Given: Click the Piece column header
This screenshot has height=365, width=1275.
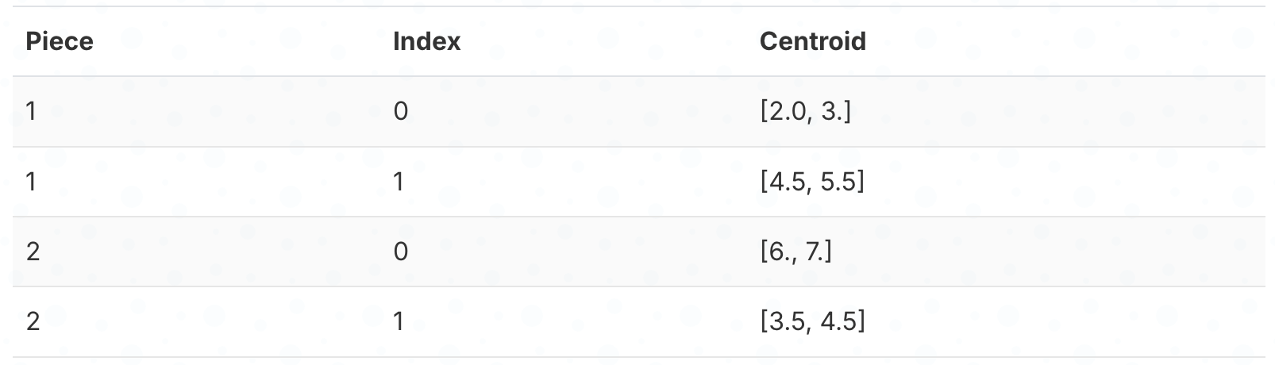Looking at the screenshot, I should tap(60, 41).
